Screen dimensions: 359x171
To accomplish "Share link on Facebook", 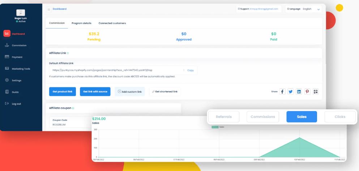I will (x=282, y=92).
